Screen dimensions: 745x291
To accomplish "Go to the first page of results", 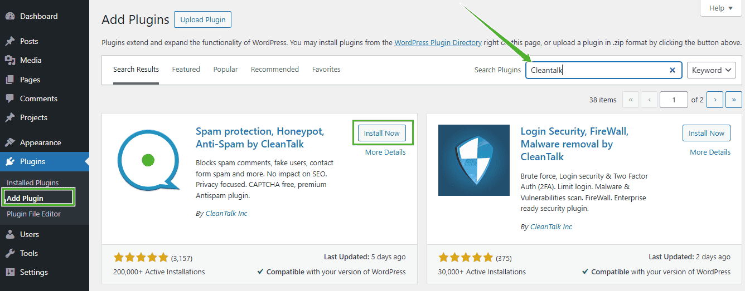I will pyautogui.click(x=630, y=100).
